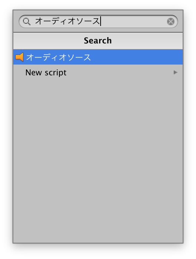Click the speaker icon beside オーディオソース
This screenshot has height=259, width=196.
20,57
